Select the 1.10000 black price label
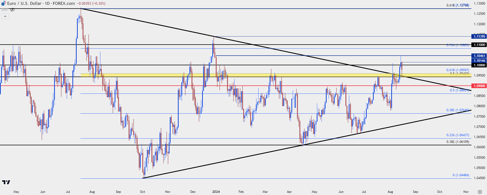The image size is (487, 195). pyautogui.click(x=479, y=65)
